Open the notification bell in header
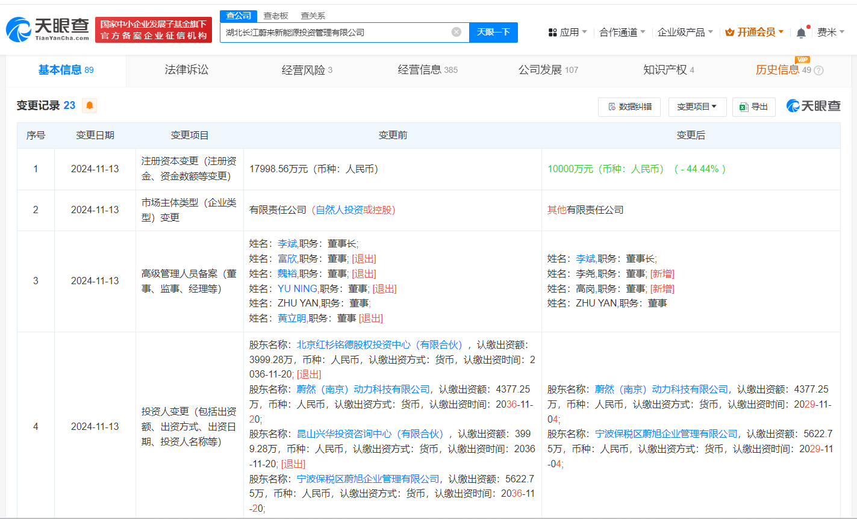The image size is (857, 519). click(x=801, y=33)
